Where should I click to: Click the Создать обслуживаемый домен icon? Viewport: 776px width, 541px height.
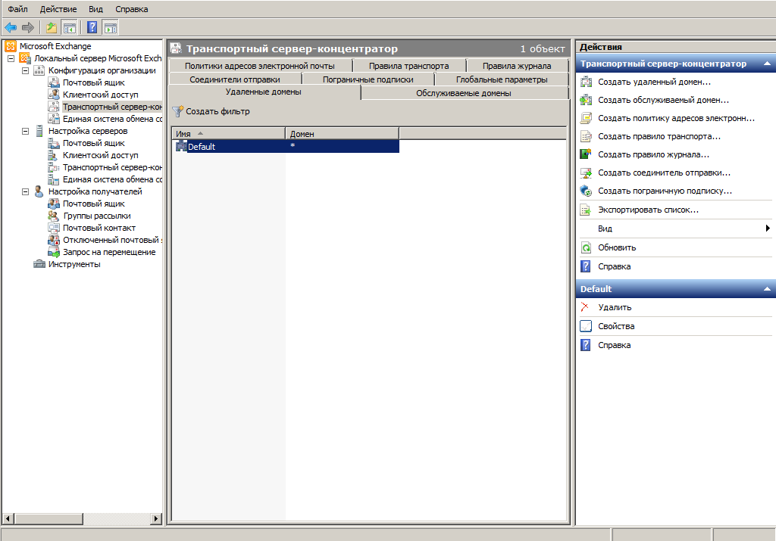click(x=586, y=100)
